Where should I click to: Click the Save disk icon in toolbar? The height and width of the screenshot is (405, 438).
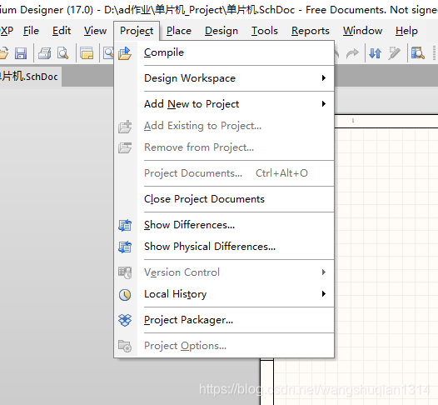21,53
